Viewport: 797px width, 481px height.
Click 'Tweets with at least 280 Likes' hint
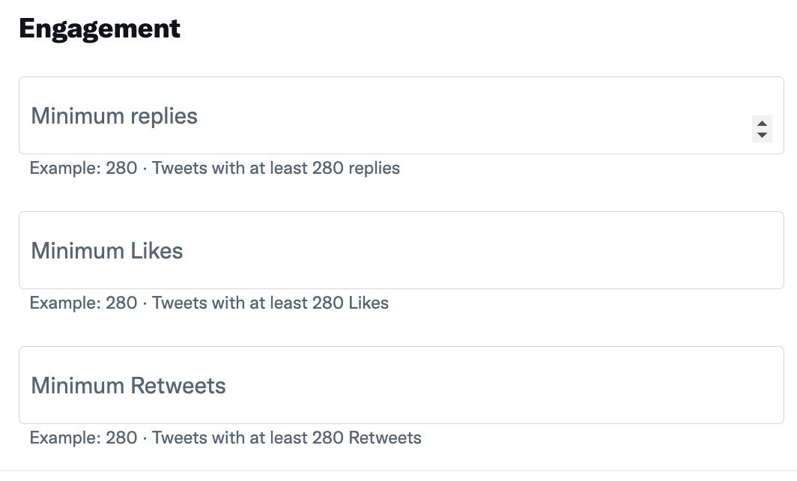tap(270, 303)
